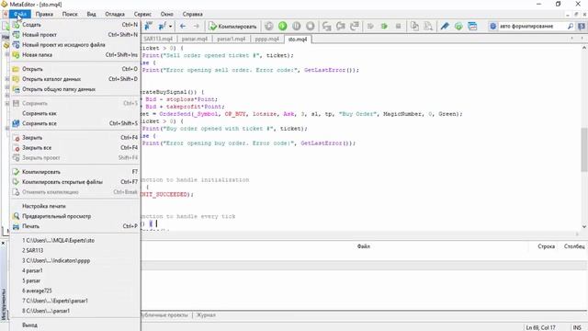The width and height of the screenshot is (588, 331).
Task: Click the step over debug icon
Action: tap(341, 27)
